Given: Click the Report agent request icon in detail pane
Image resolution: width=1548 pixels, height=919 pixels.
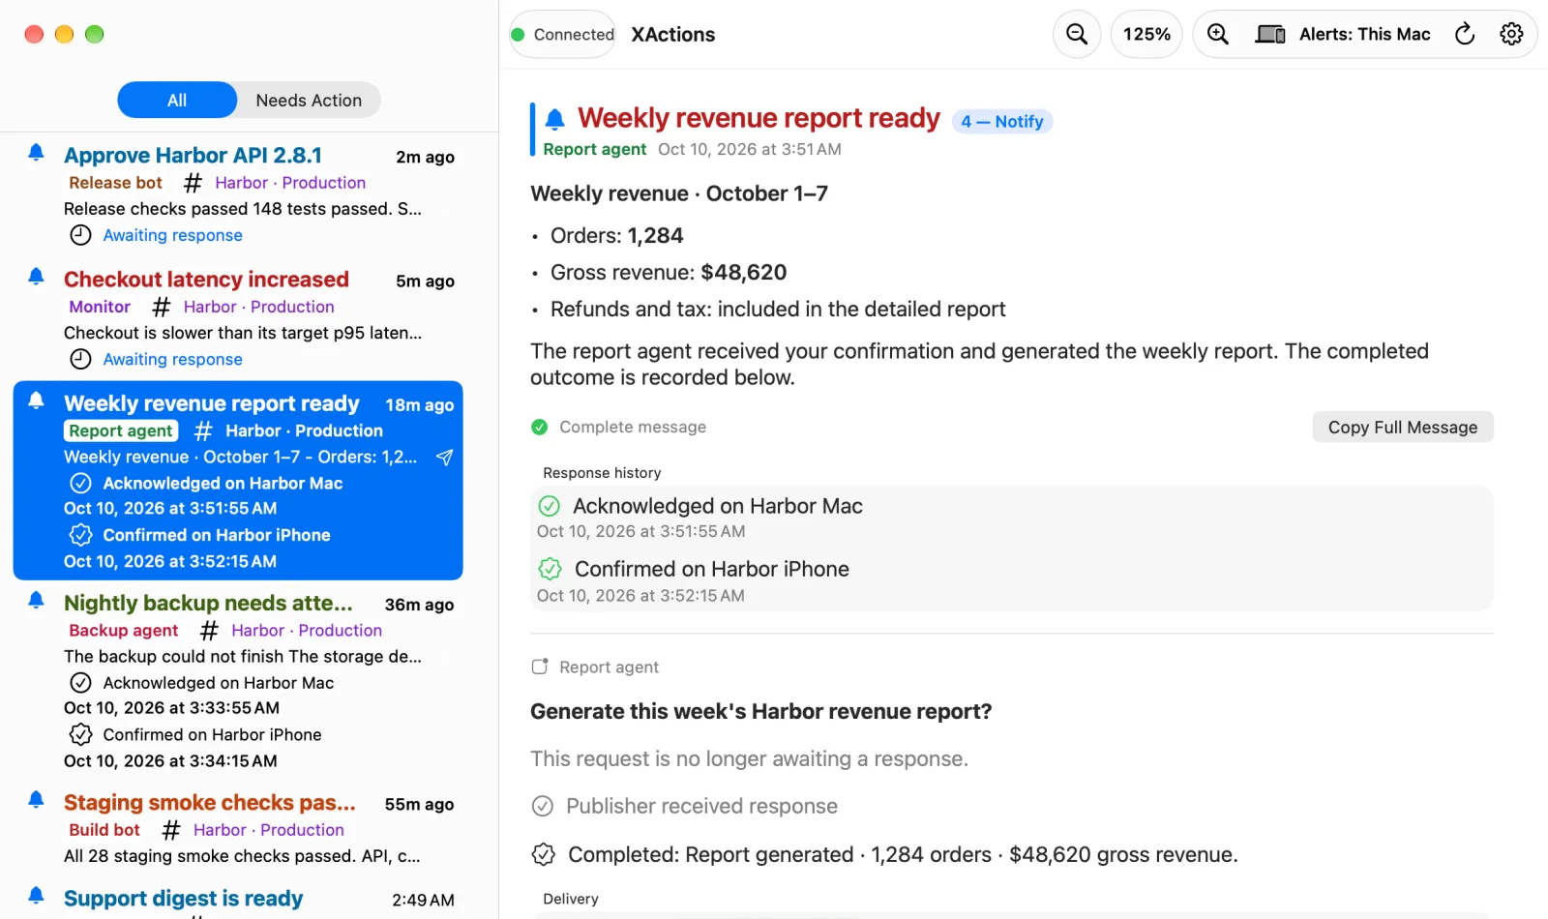Looking at the screenshot, I should pos(540,667).
